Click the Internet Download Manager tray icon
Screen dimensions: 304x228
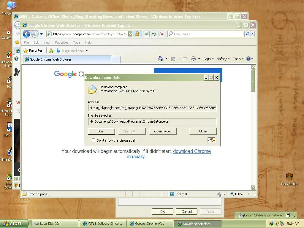pos(271,224)
